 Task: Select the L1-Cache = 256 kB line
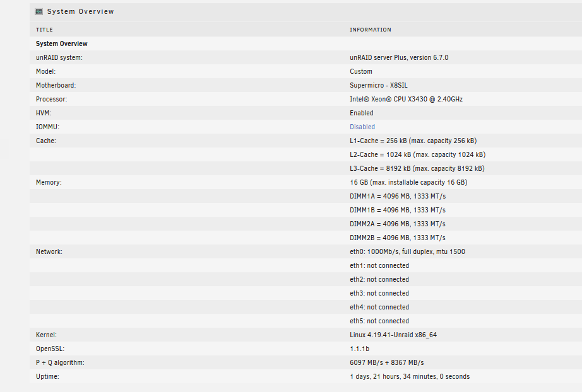click(413, 141)
